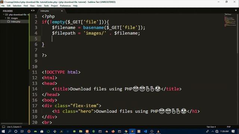Click the index.php file icon in sidebar
The height and width of the screenshot is (134, 239).
(9, 22)
